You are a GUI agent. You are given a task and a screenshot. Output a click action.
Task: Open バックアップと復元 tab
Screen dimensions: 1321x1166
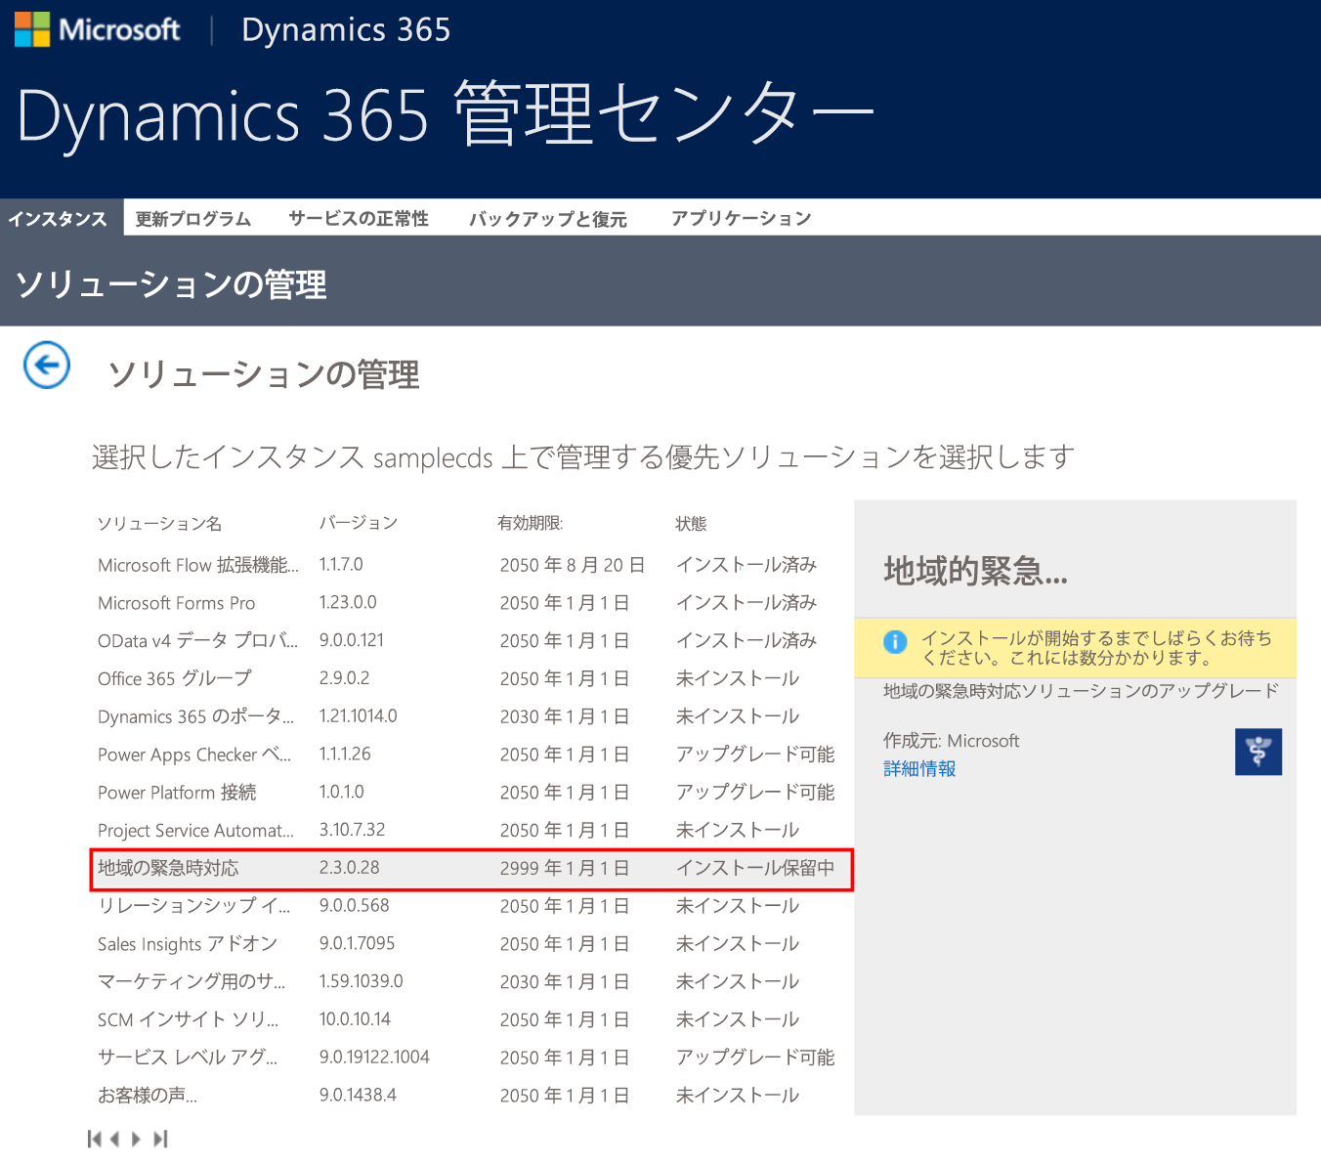click(x=548, y=219)
